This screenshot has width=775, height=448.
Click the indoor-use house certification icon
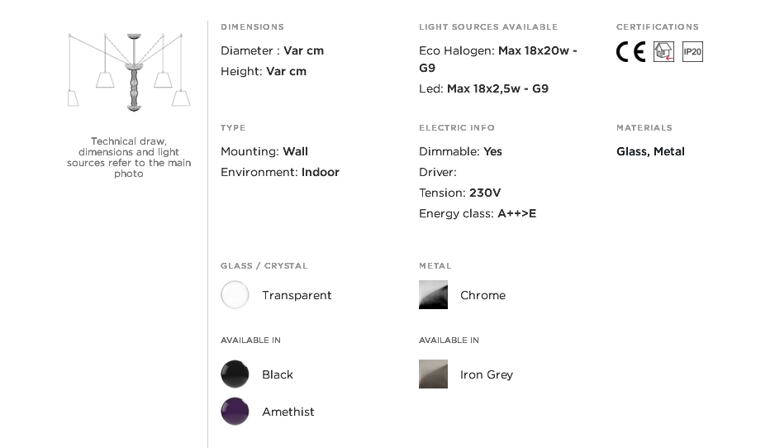click(663, 51)
